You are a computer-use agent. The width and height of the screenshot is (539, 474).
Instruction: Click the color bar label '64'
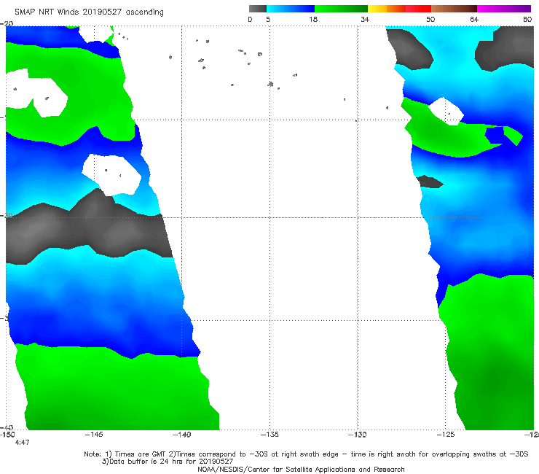(x=474, y=19)
